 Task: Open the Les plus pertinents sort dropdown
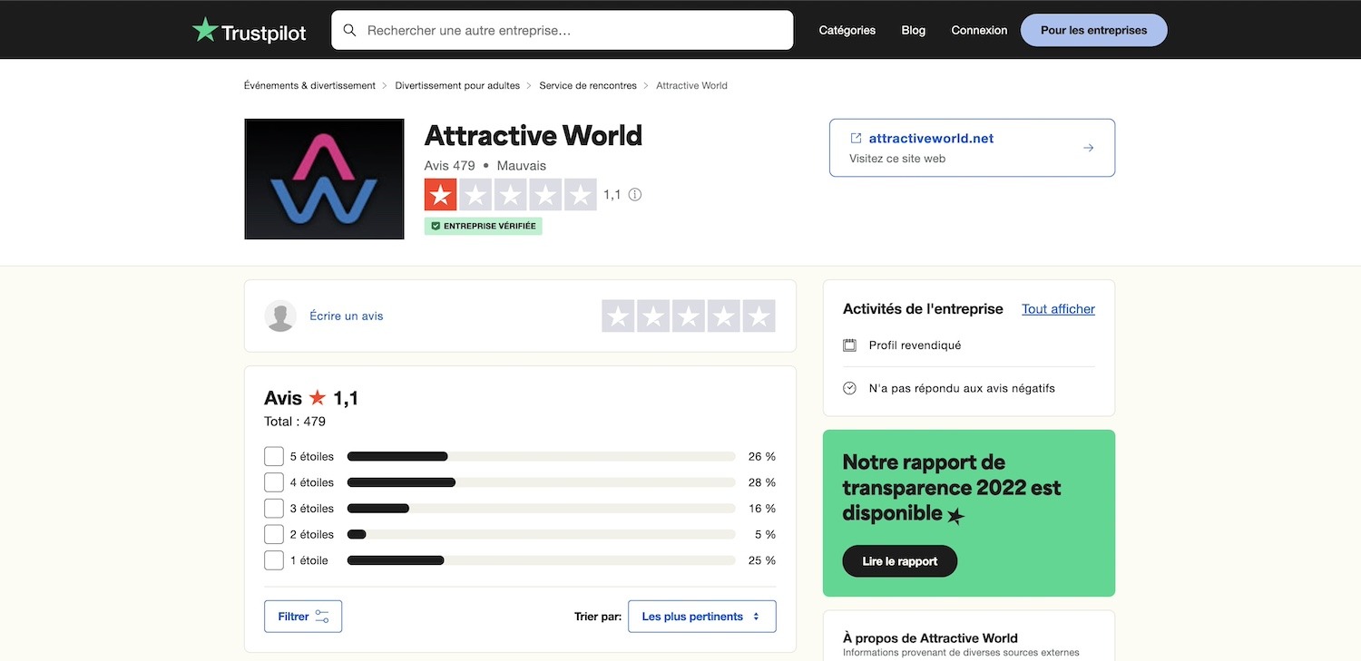point(701,616)
